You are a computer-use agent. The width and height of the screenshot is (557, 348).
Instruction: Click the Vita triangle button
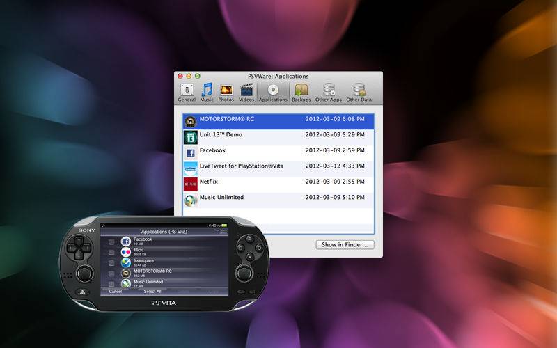click(x=250, y=239)
